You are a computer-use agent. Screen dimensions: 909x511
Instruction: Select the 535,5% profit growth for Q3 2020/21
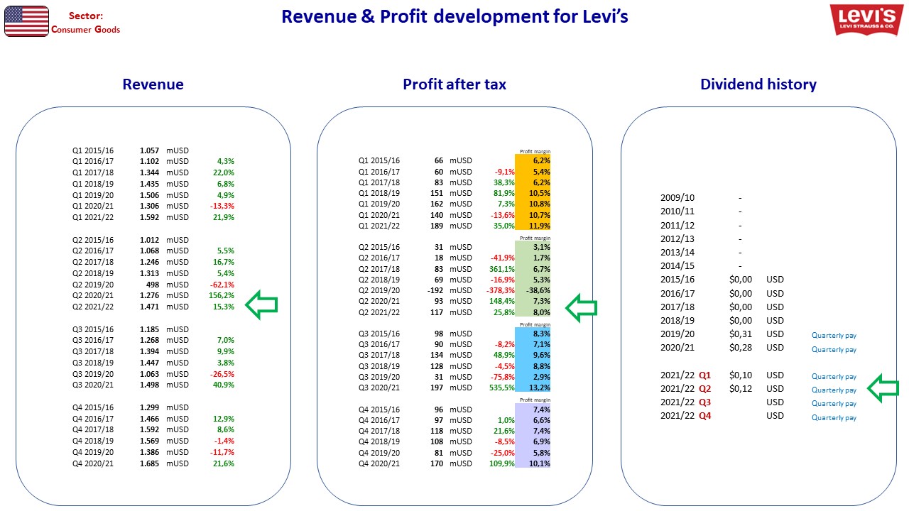(x=502, y=388)
